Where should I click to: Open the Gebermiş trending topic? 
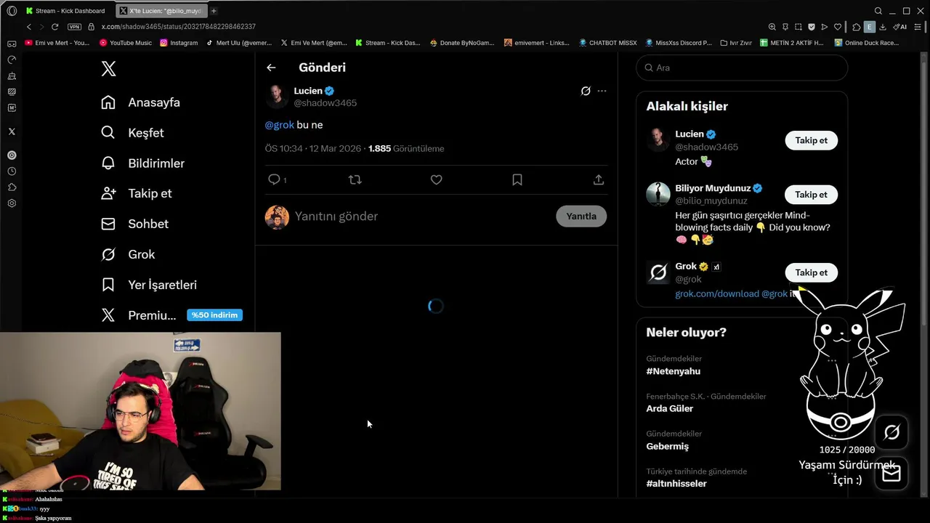click(668, 446)
